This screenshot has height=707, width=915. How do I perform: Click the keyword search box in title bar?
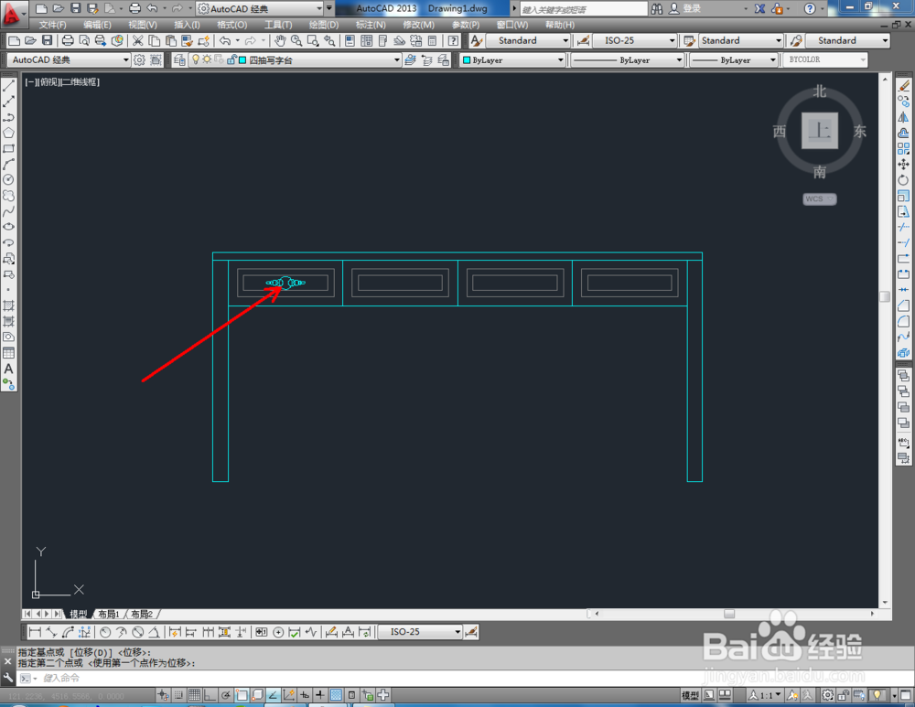tap(584, 9)
